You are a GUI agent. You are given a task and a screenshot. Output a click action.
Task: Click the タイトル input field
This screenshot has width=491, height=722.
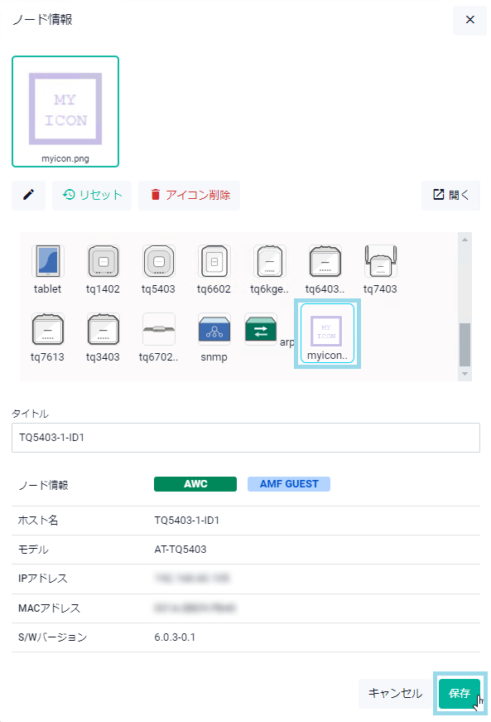coord(246,438)
